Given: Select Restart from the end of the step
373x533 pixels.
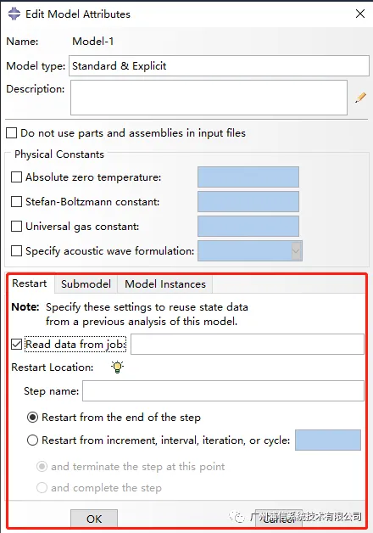Looking at the screenshot, I should coord(32,417).
